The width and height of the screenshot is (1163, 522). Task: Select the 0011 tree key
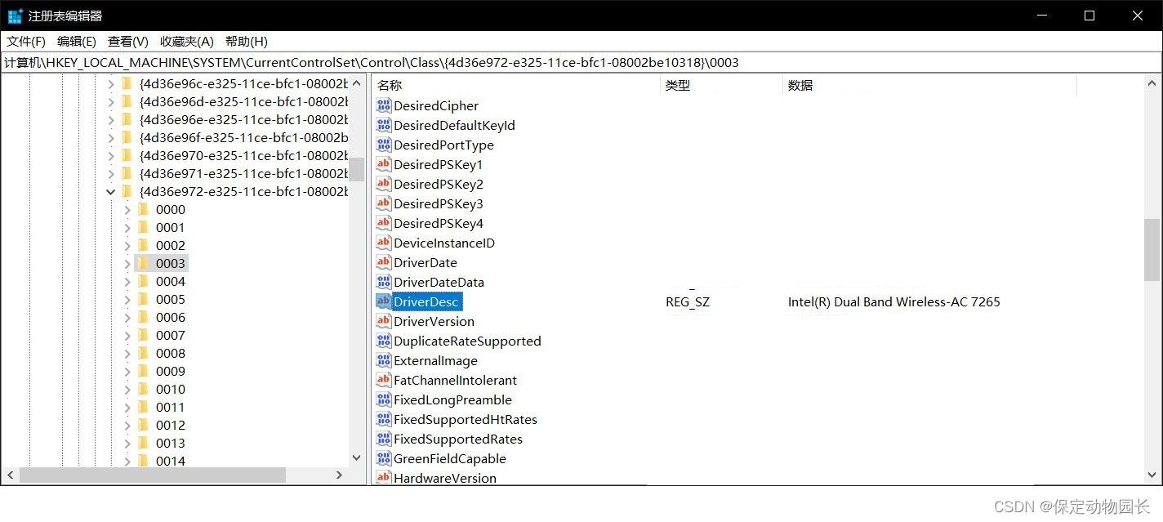pyautogui.click(x=171, y=407)
